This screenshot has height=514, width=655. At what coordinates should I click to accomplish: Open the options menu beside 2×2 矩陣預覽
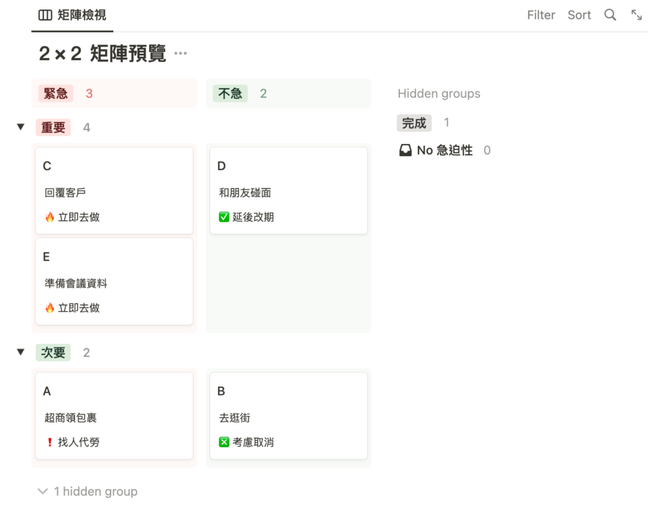[x=180, y=55]
